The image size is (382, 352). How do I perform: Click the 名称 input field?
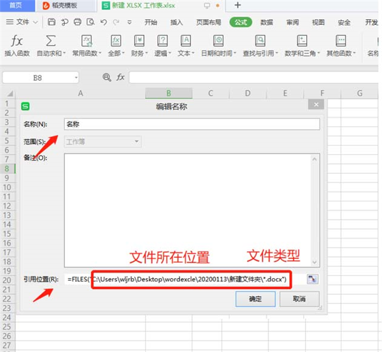191,124
